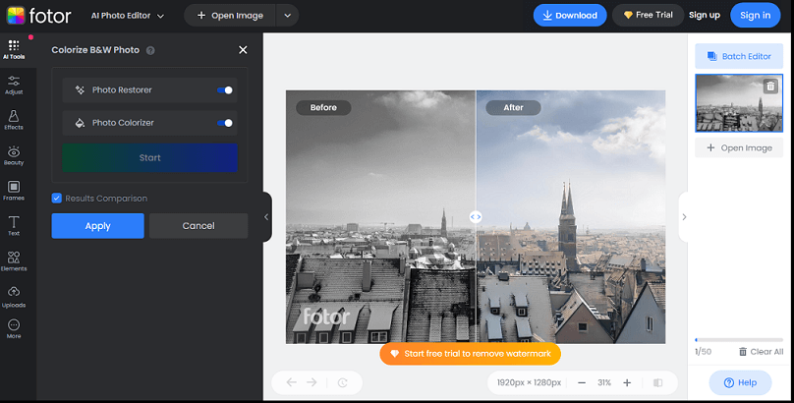794x403 pixels.
Task: Open the Elements sidebar panel
Action: (x=14, y=261)
